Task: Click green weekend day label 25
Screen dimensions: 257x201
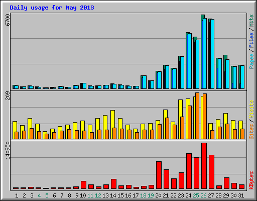Action: pyautogui.click(x=196, y=195)
